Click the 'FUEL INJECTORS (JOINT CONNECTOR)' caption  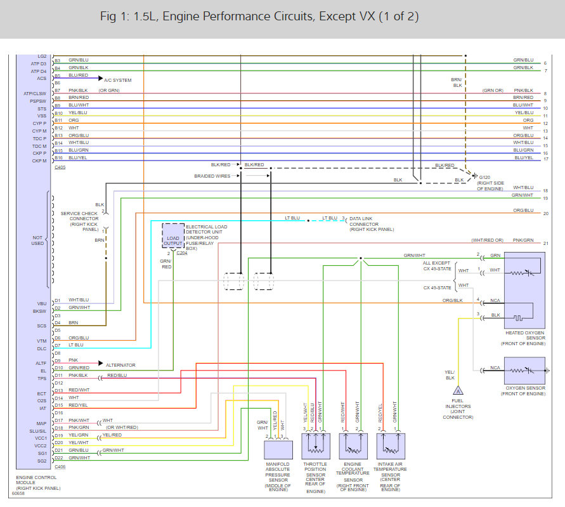click(x=458, y=409)
